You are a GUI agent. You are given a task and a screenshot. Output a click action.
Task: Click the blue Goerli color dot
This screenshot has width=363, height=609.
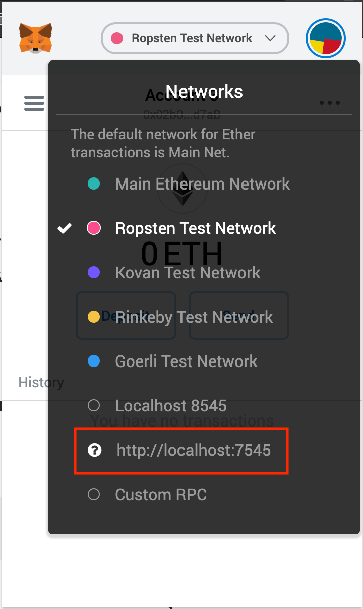[94, 361]
